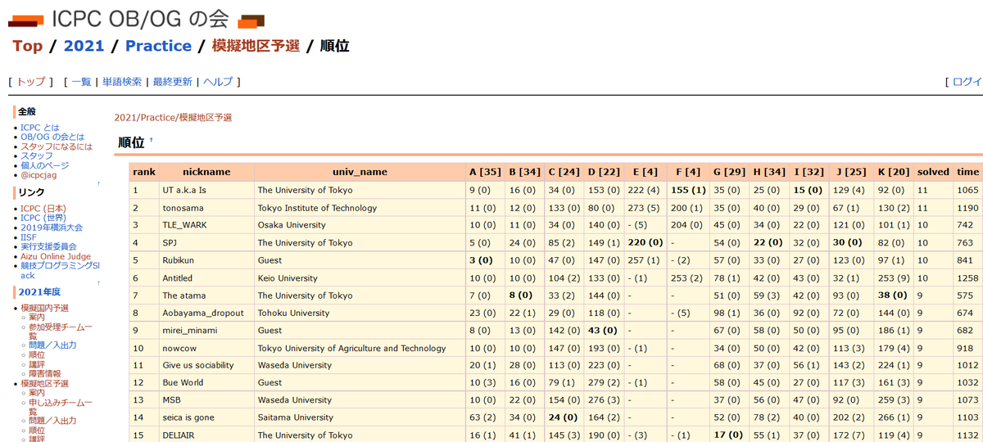983x442 pixels.
Task: Click the time column header
Action: pyautogui.click(x=967, y=172)
